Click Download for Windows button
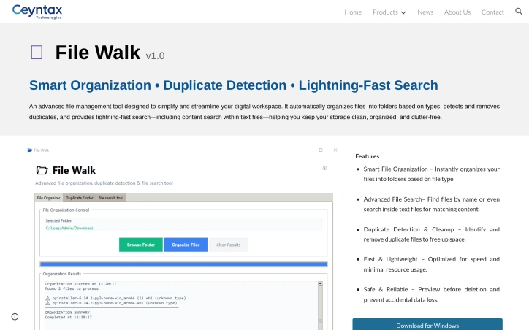This screenshot has height=330, width=529. pyautogui.click(x=427, y=325)
